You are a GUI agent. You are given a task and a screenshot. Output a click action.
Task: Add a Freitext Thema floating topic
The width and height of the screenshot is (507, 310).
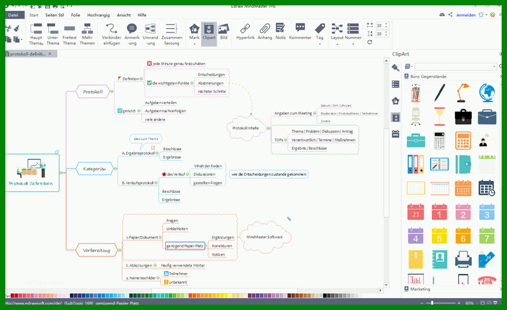(69, 34)
